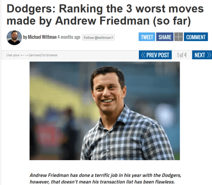Click the 1 of 4 page indicator
Image resolution: width=212 pixels, height=185 pixels.
182,55
